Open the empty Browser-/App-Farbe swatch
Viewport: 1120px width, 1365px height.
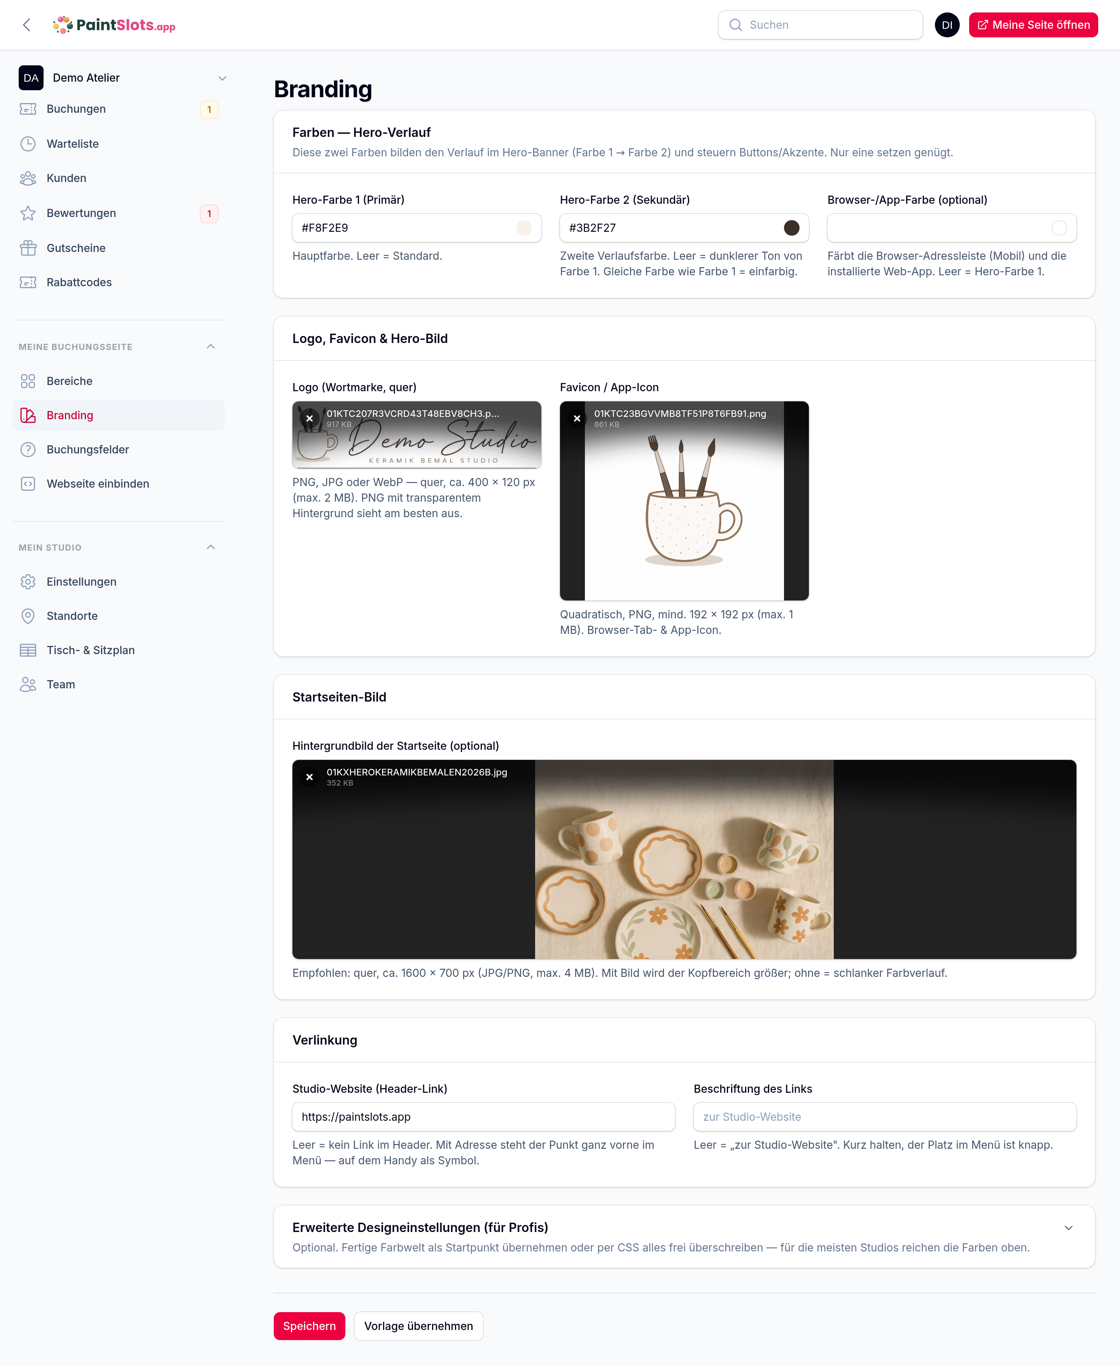1059,228
